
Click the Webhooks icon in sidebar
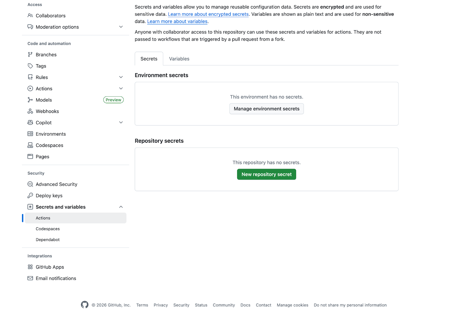tap(30, 111)
